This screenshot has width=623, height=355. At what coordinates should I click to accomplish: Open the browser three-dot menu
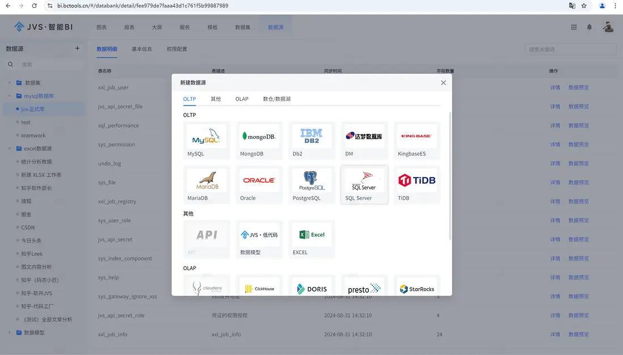pos(615,6)
